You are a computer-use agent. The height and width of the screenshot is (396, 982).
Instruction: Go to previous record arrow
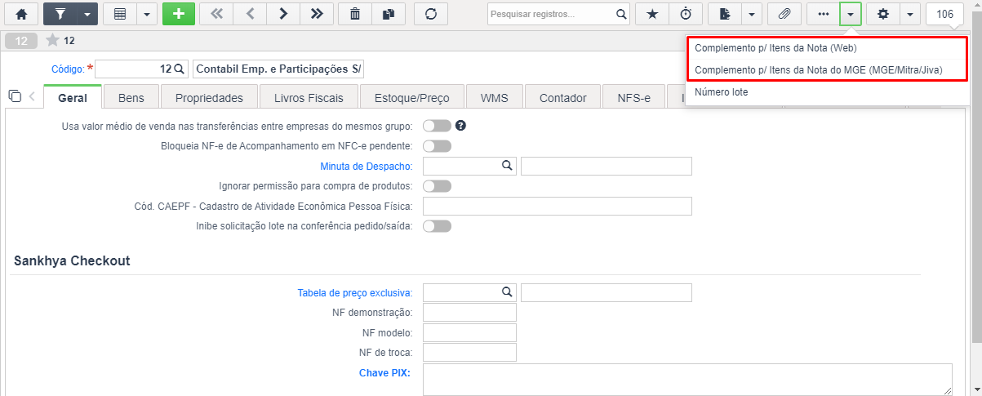(250, 14)
